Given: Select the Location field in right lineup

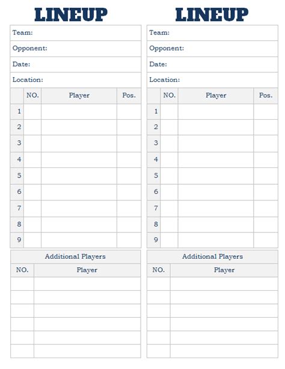Looking at the screenshot, I should pyautogui.click(x=212, y=80).
